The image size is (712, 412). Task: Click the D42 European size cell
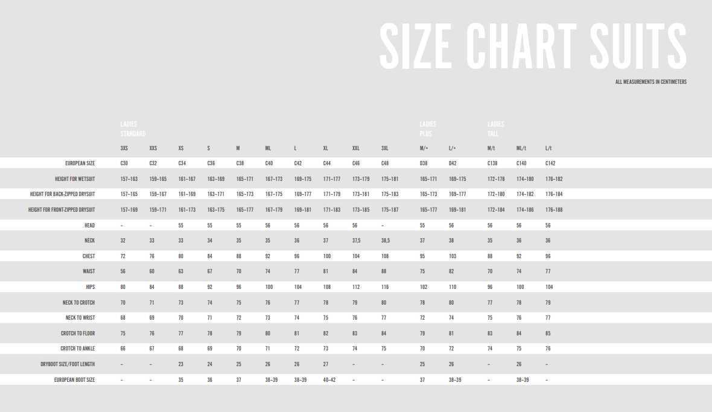(x=453, y=163)
